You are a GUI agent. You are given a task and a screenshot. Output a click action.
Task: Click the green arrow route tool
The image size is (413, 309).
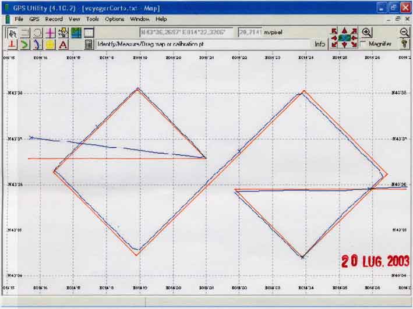pyautogui.click(x=24, y=44)
